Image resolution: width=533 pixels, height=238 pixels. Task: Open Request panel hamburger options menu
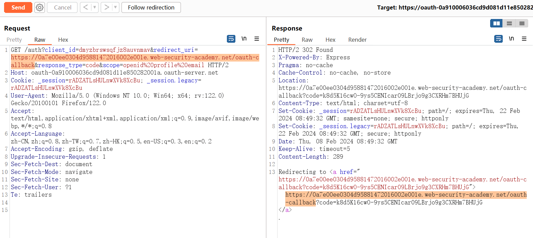click(257, 39)
